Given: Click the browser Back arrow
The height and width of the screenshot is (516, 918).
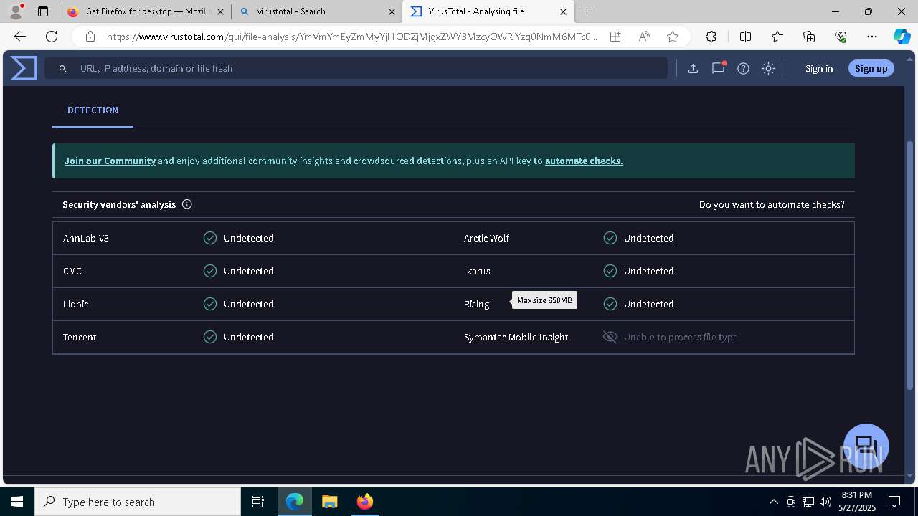Looking at the screenshot, I should [20, 37].
